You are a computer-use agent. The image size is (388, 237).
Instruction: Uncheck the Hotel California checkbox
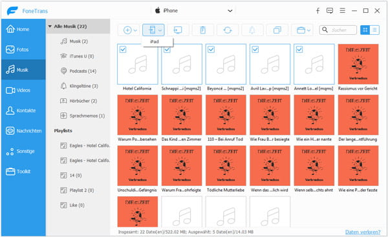(x=123, y=50)
